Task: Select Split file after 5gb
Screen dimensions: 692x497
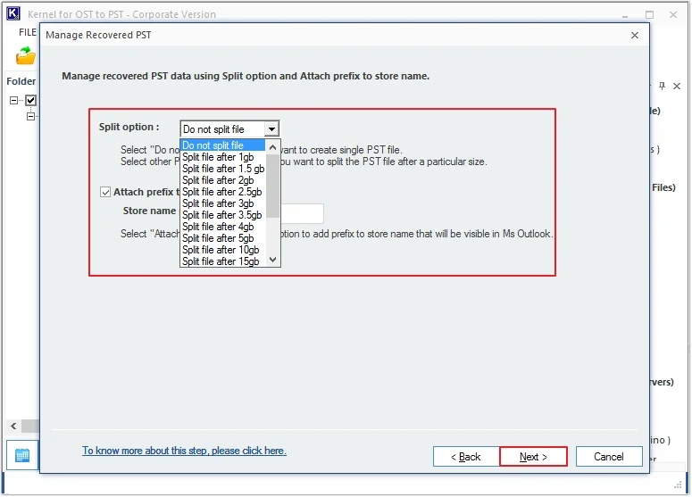Action: [223, 238]
